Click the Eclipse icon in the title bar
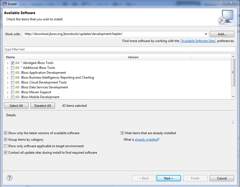The image size is (240, 187). tap(5, 4)
